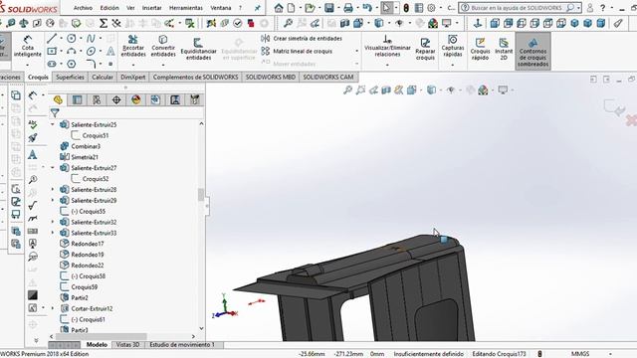Open Visualizar/Eliminar relaciones
The width and height of the screenshot is (637, 358).
click(x=387, y=47)
